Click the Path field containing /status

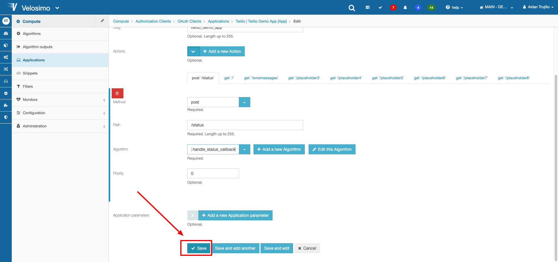point(245,125)
